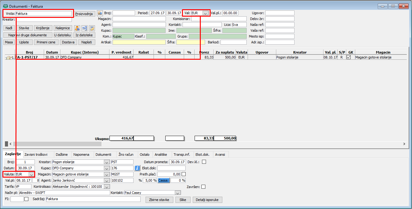Image resolution: width=412 pixels, height=209 pixels.
Task: Click the application icon in title bar
Action: [5, 6]
